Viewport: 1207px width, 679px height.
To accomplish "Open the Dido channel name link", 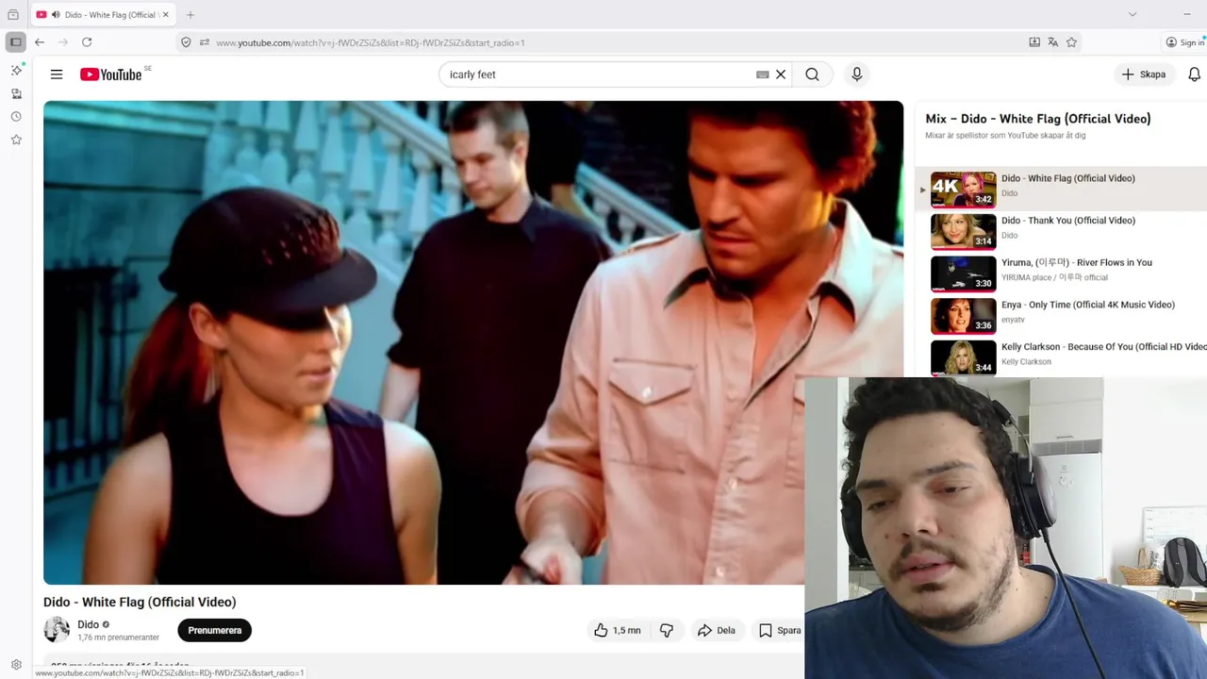I will [x=88, y=624].
